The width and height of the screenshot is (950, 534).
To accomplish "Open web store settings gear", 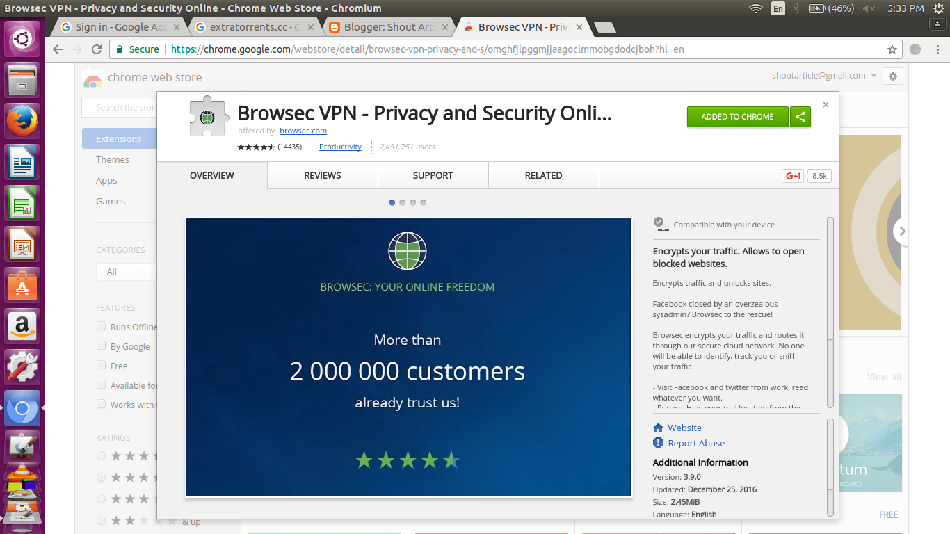I will pyautogui.click(x=893, y=76).
